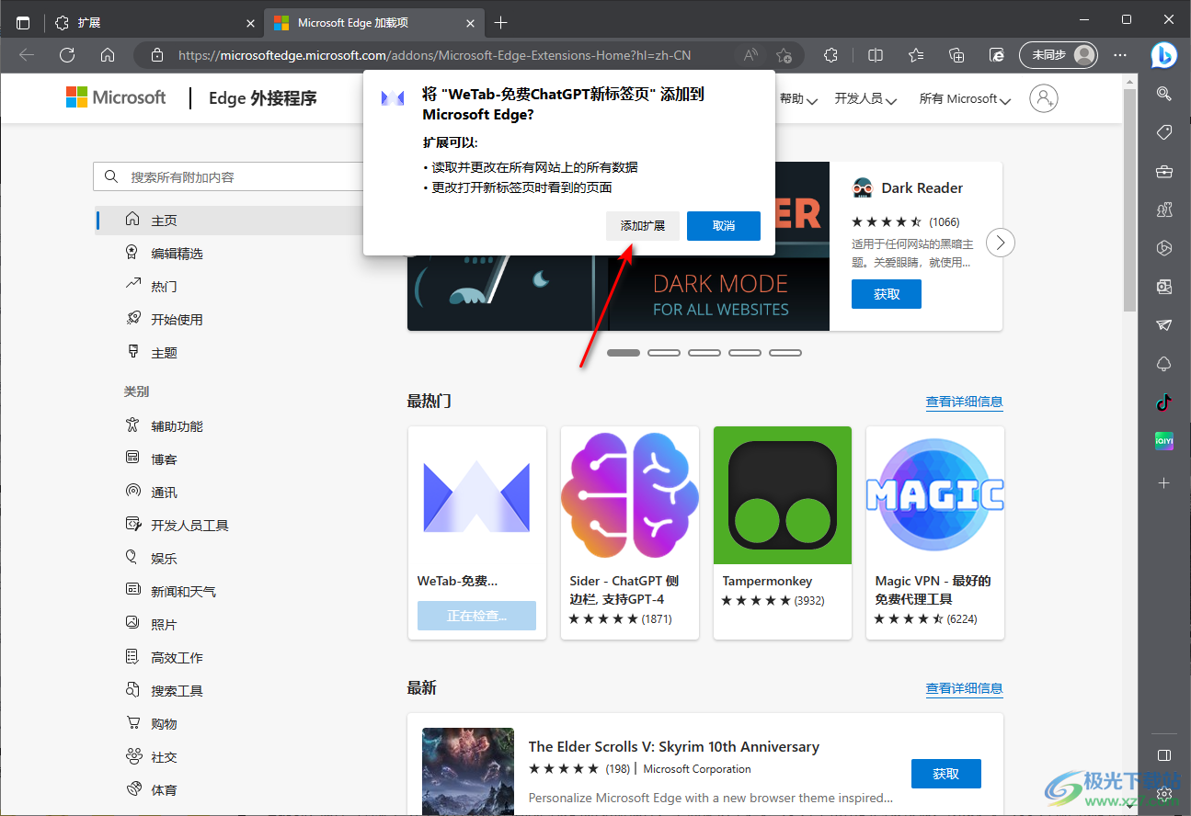Select the third carousel indicator
Viewport: 1191px width, 816px height.
[704, 353]
